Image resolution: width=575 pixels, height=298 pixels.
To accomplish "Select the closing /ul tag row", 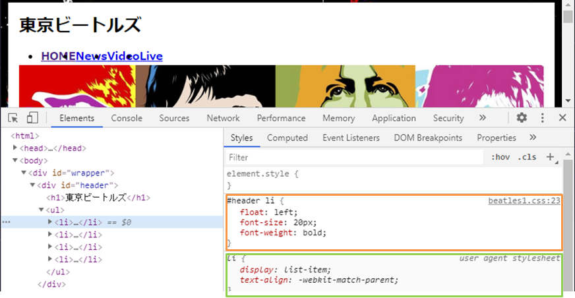I will [58, 272].
